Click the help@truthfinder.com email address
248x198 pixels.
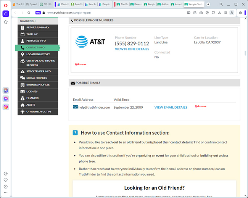pos(94,107)
